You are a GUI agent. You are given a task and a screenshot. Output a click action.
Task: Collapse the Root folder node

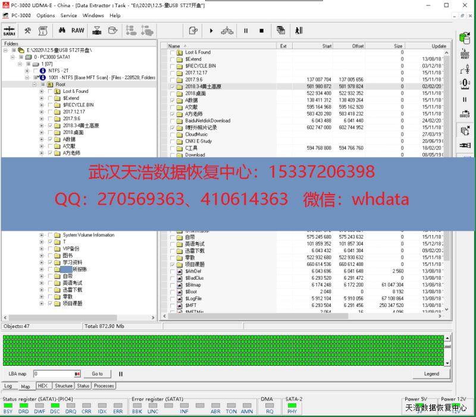point(35,84)
